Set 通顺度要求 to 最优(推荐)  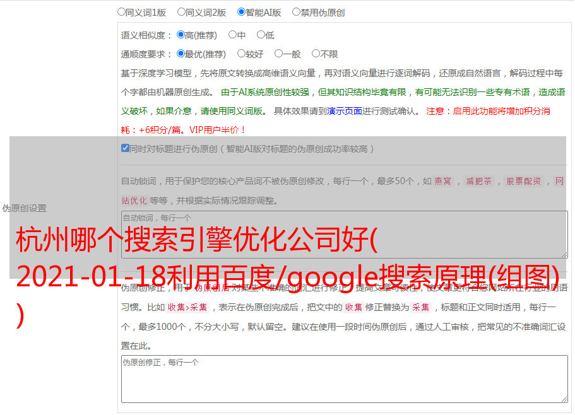coord(181,54)
